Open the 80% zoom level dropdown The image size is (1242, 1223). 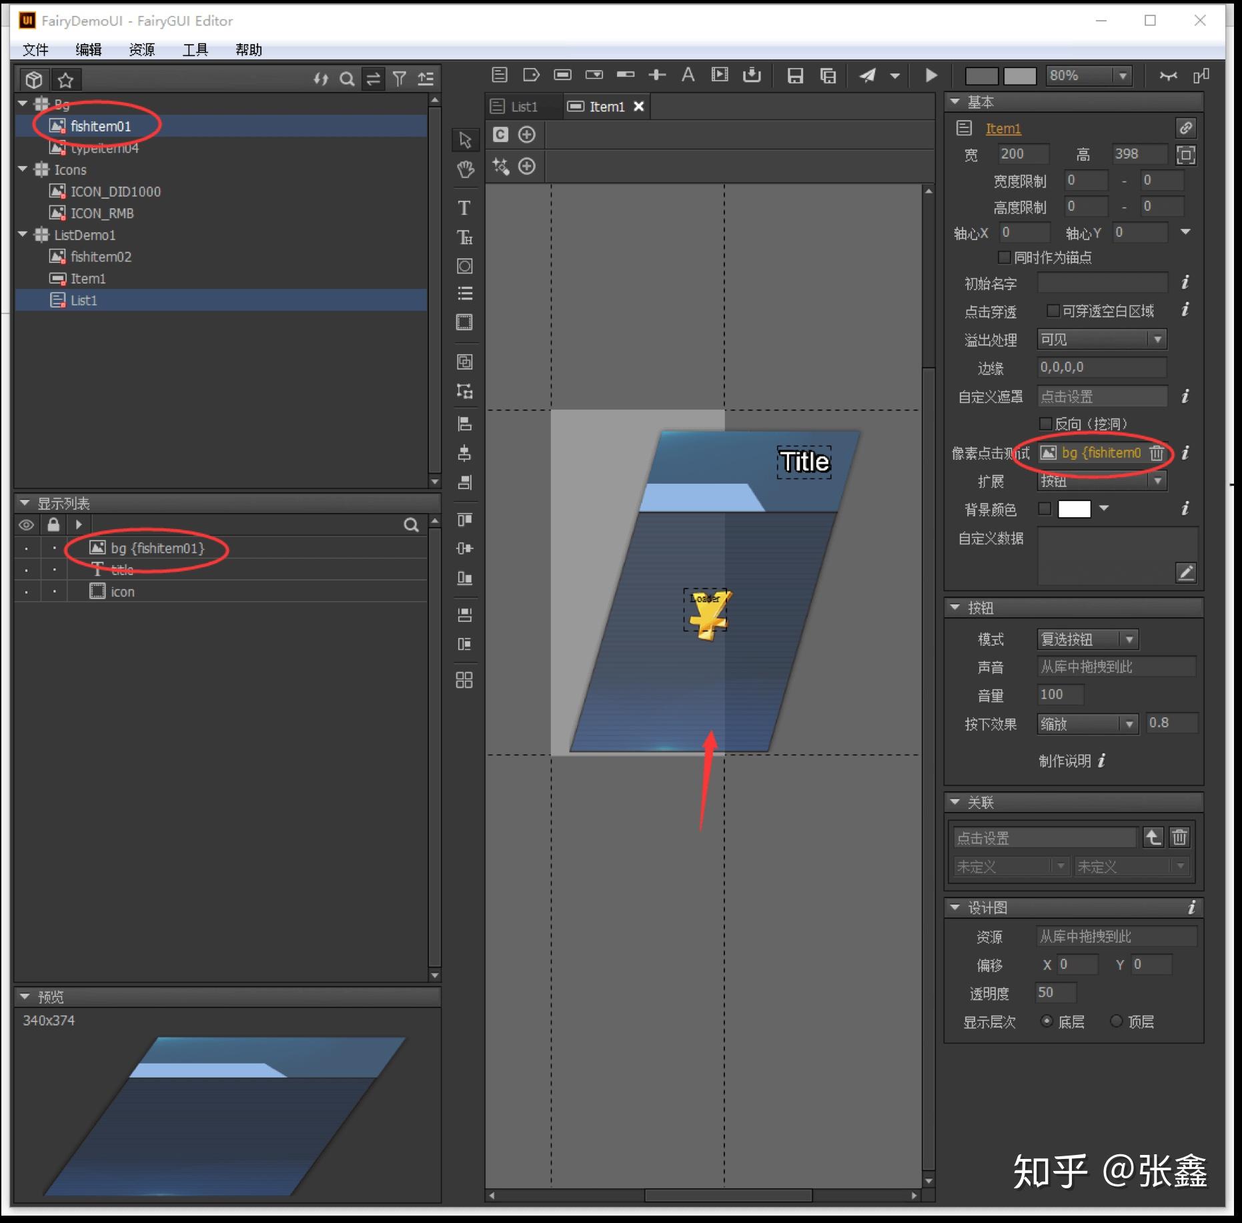[x=1089, y=75]
